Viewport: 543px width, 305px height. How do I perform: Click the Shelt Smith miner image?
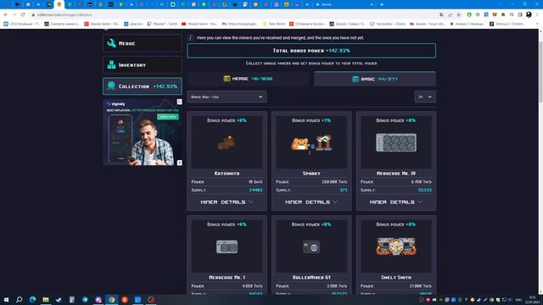click(x=396, y=247)
